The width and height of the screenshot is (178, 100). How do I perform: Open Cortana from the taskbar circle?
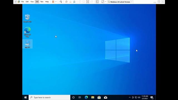click(73, 97)
